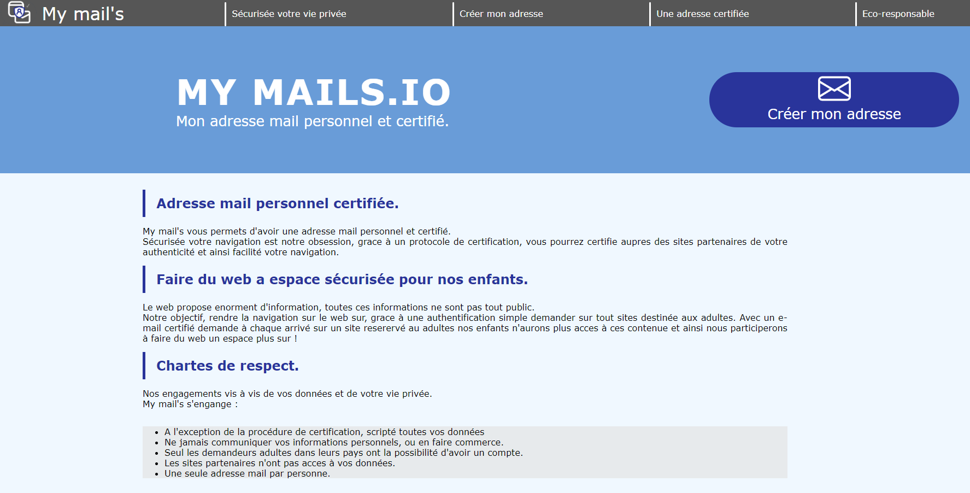
Task: Open the Sécurisée votre vie privée menu
Action: (x=288, y=14)
